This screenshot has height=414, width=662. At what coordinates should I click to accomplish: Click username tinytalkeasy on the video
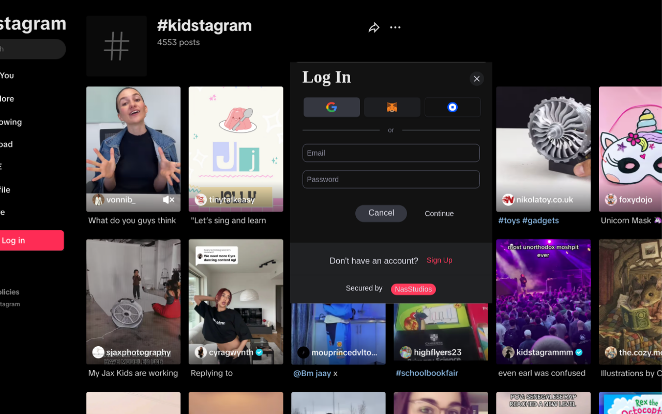point(232,200)
